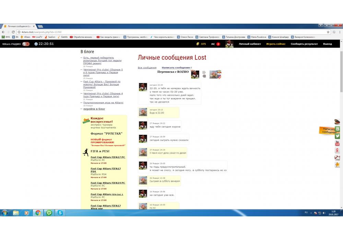Image resolution: width=343 pixels, height=240 pixels.
Task: Open Fast Cup 4Stars FIFA17 PS4 tournament
Action: click(x=106, y=170)
